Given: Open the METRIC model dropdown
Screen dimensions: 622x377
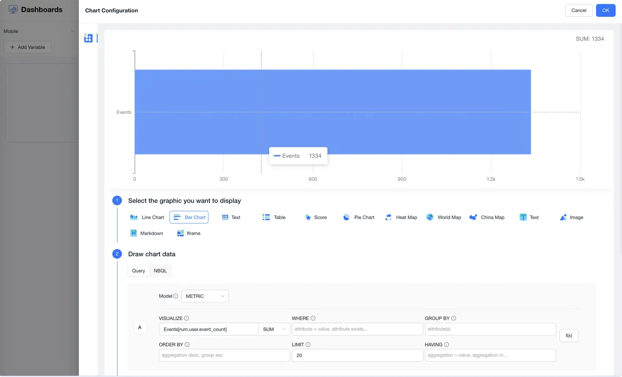Looking at the screenshot, I should [205, 296].
